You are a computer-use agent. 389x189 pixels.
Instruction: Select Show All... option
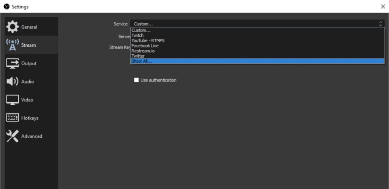tap(257, 61)
